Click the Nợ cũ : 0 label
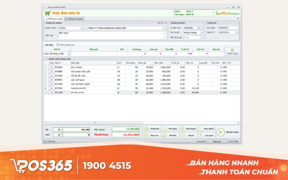Viewport: 288px width, 180px height. pos(162,23)
